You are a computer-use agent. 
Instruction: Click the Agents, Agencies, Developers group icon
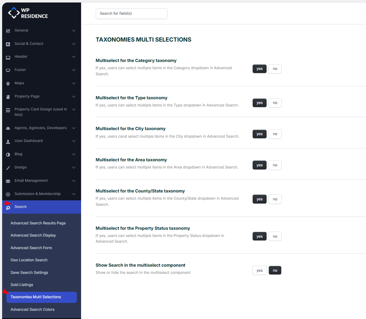coord(8,128)
